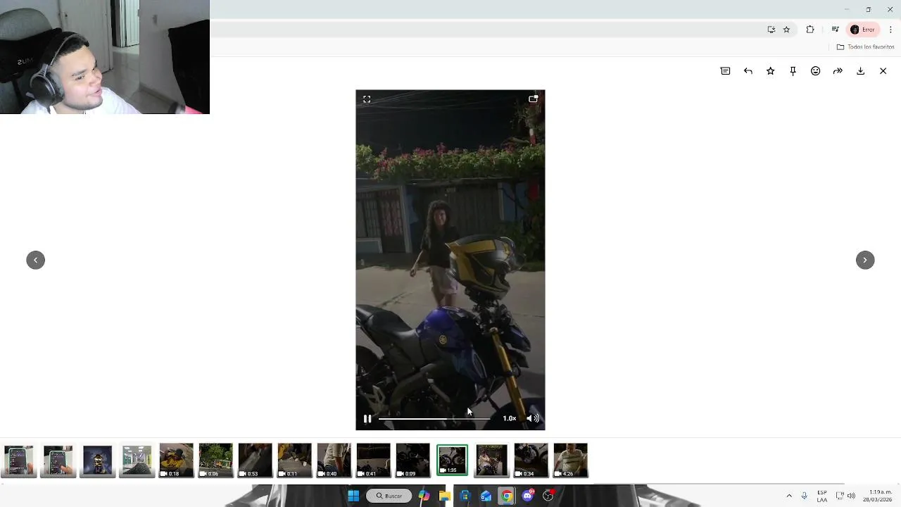Open Discord from the taskbar

(527, 496)
